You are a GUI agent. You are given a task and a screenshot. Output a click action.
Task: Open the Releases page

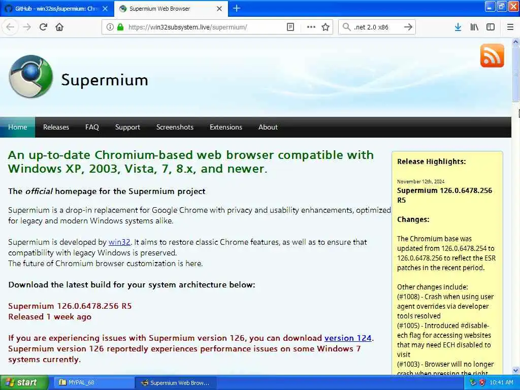56,127
